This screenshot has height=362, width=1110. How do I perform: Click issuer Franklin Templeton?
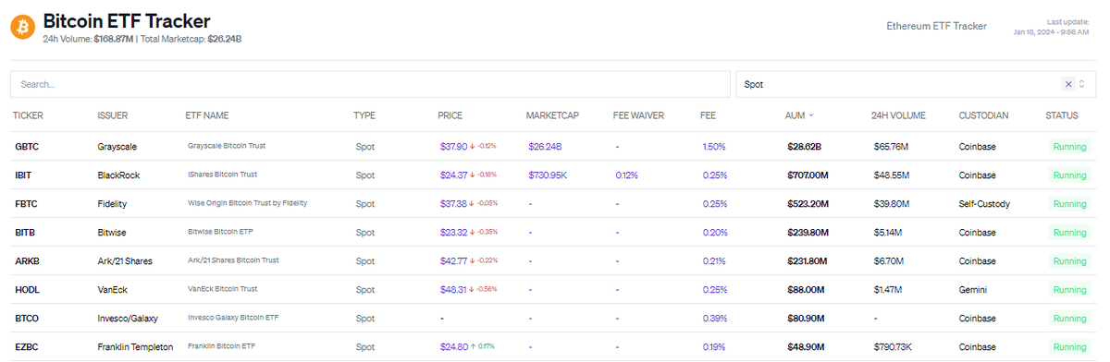[x=135, y=347]
